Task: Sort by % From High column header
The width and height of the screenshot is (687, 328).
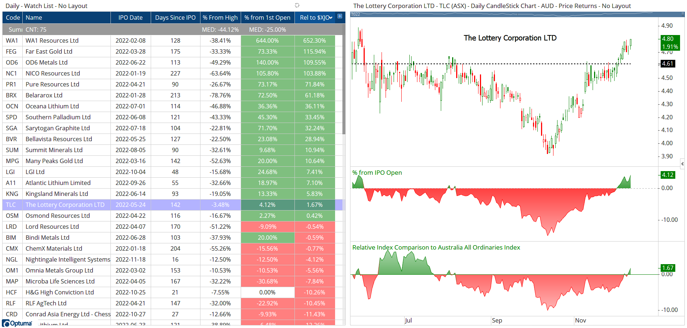Action: [x=220, y=18]
